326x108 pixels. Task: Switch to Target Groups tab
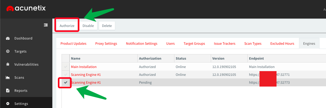tap(194, 43)
